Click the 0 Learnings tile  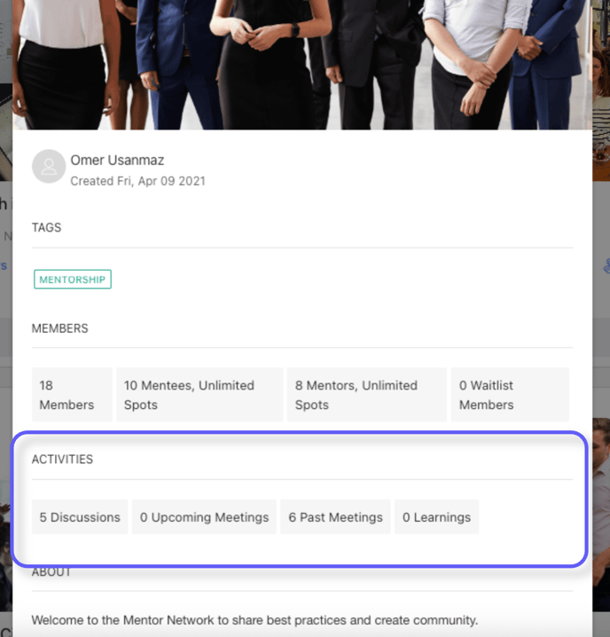(x=436, y=516)
